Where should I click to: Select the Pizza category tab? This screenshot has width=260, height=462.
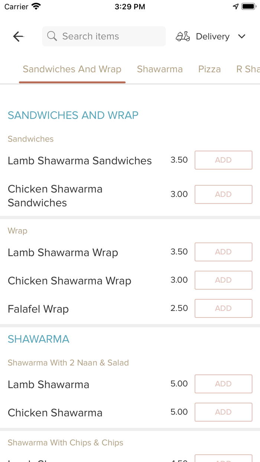coord(209,69)
